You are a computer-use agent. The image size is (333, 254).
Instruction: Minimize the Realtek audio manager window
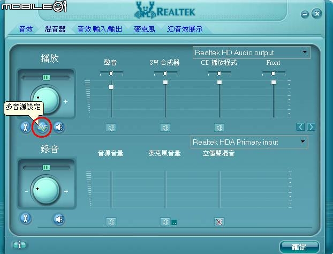(x=305, y=14)
